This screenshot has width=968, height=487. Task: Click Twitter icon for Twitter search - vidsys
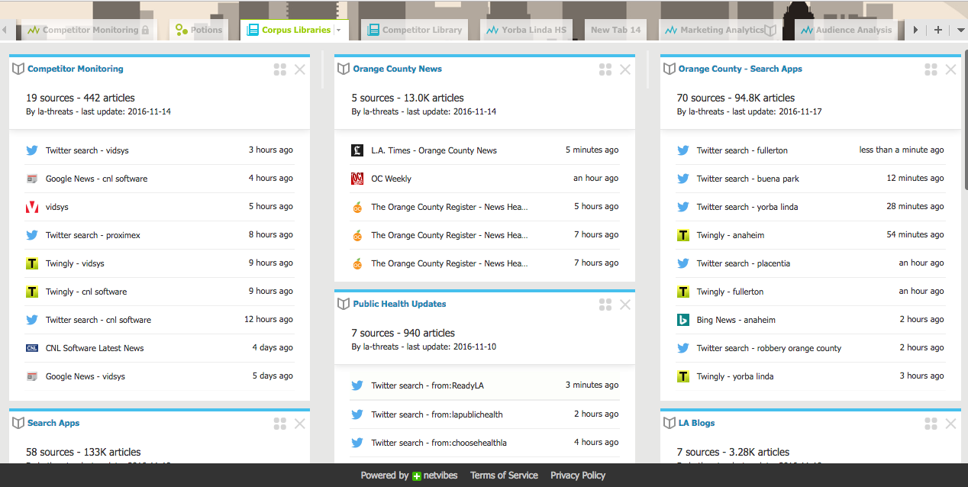(x=32, y=150)
